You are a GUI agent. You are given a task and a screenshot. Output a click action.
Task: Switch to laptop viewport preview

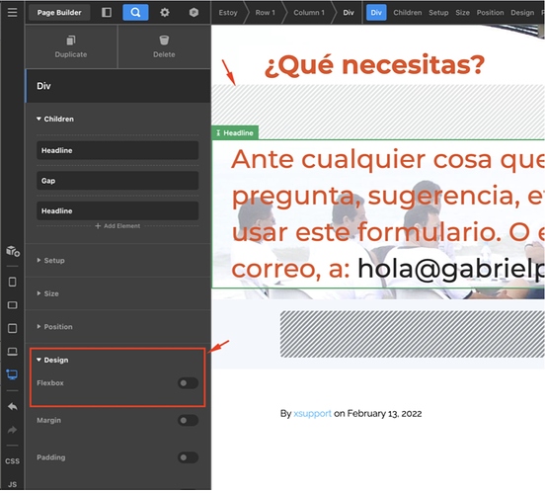tap(12, 352)
